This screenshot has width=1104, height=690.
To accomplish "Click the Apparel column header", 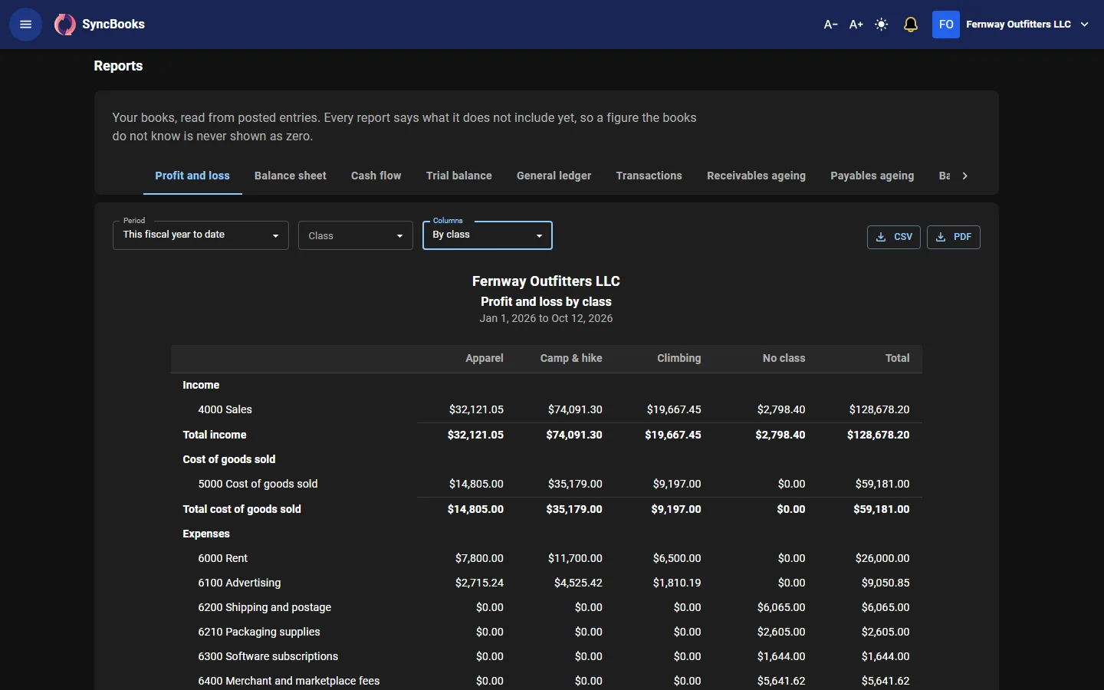I will [485, 358].
